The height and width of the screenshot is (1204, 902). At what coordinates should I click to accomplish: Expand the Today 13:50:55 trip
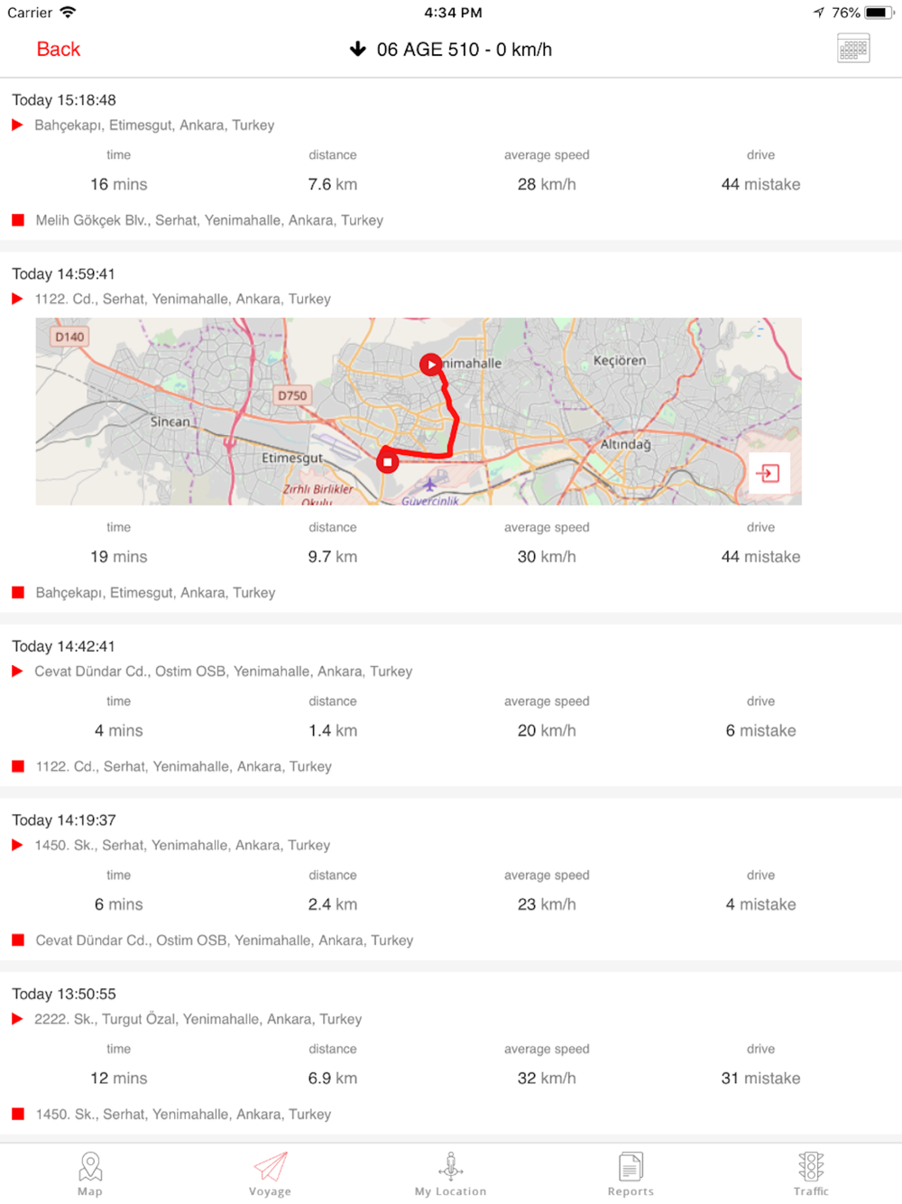(451, 1053)
